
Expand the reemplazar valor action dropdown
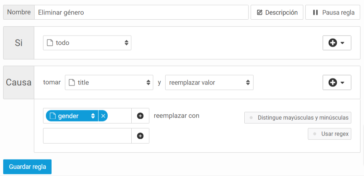click(209, 82)
